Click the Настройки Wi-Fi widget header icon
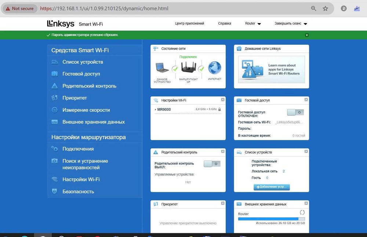This screenshot has height=237, width=367. click(x=156, y=100)
